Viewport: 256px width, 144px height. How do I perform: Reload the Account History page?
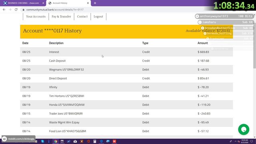[x=16, y=10]
